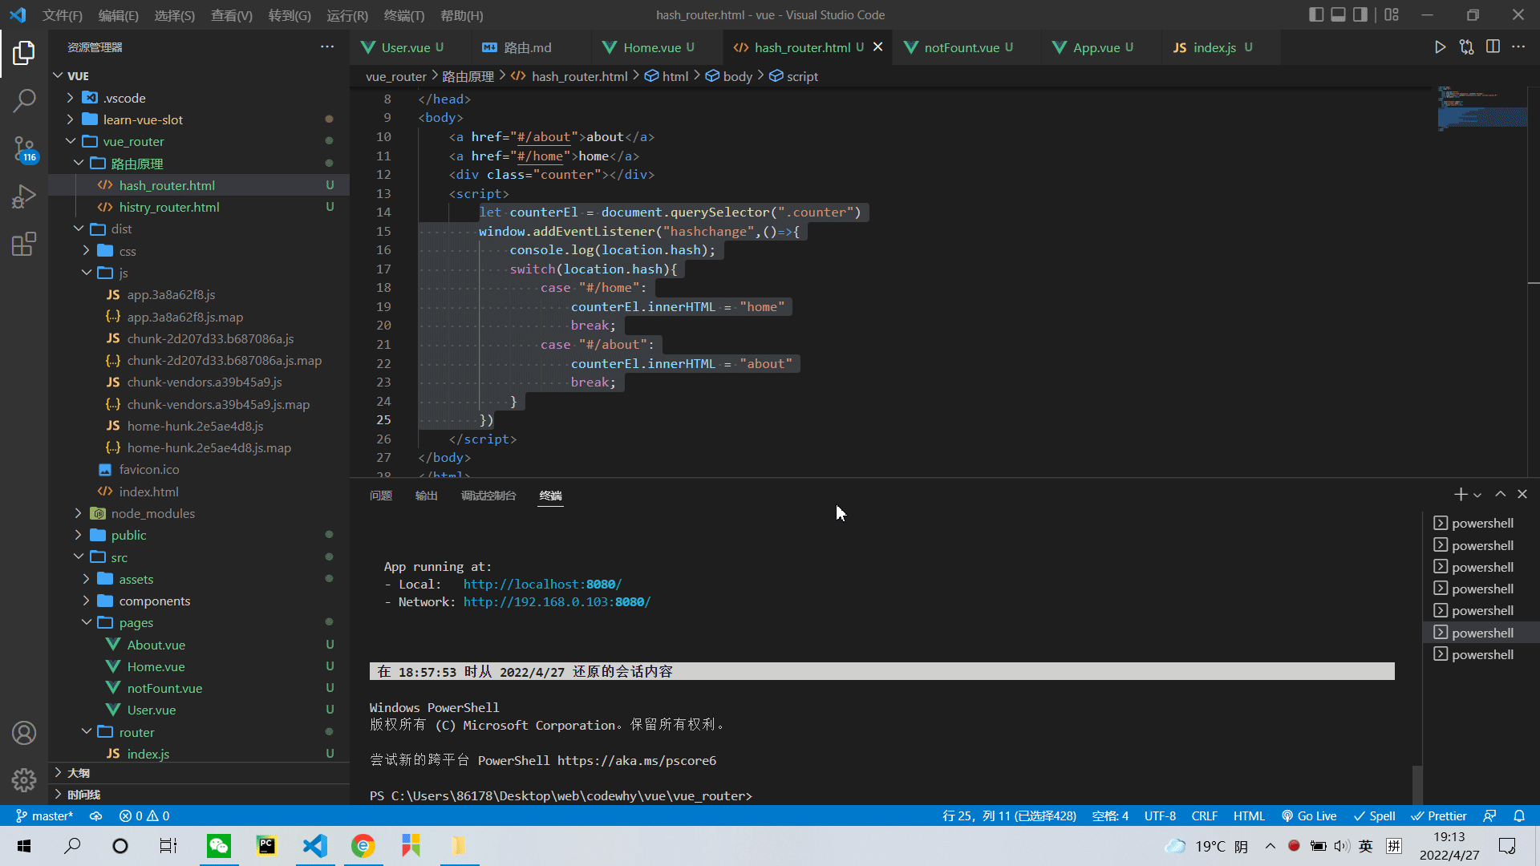Open the Run and Debug view
The height and width of the screenshot is (866, 1540).
pyautogui.click(x=24, y=196)
